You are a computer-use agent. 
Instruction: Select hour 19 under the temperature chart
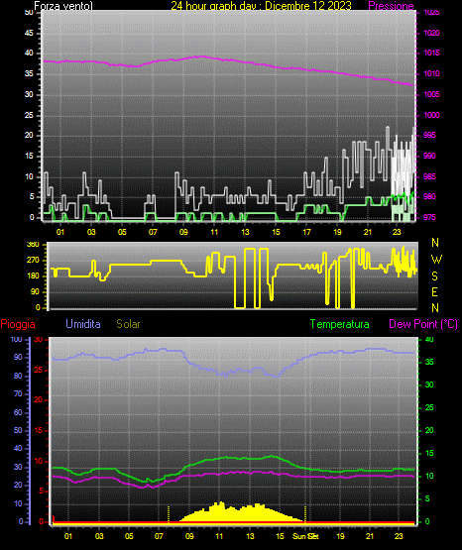pos(340,536)
